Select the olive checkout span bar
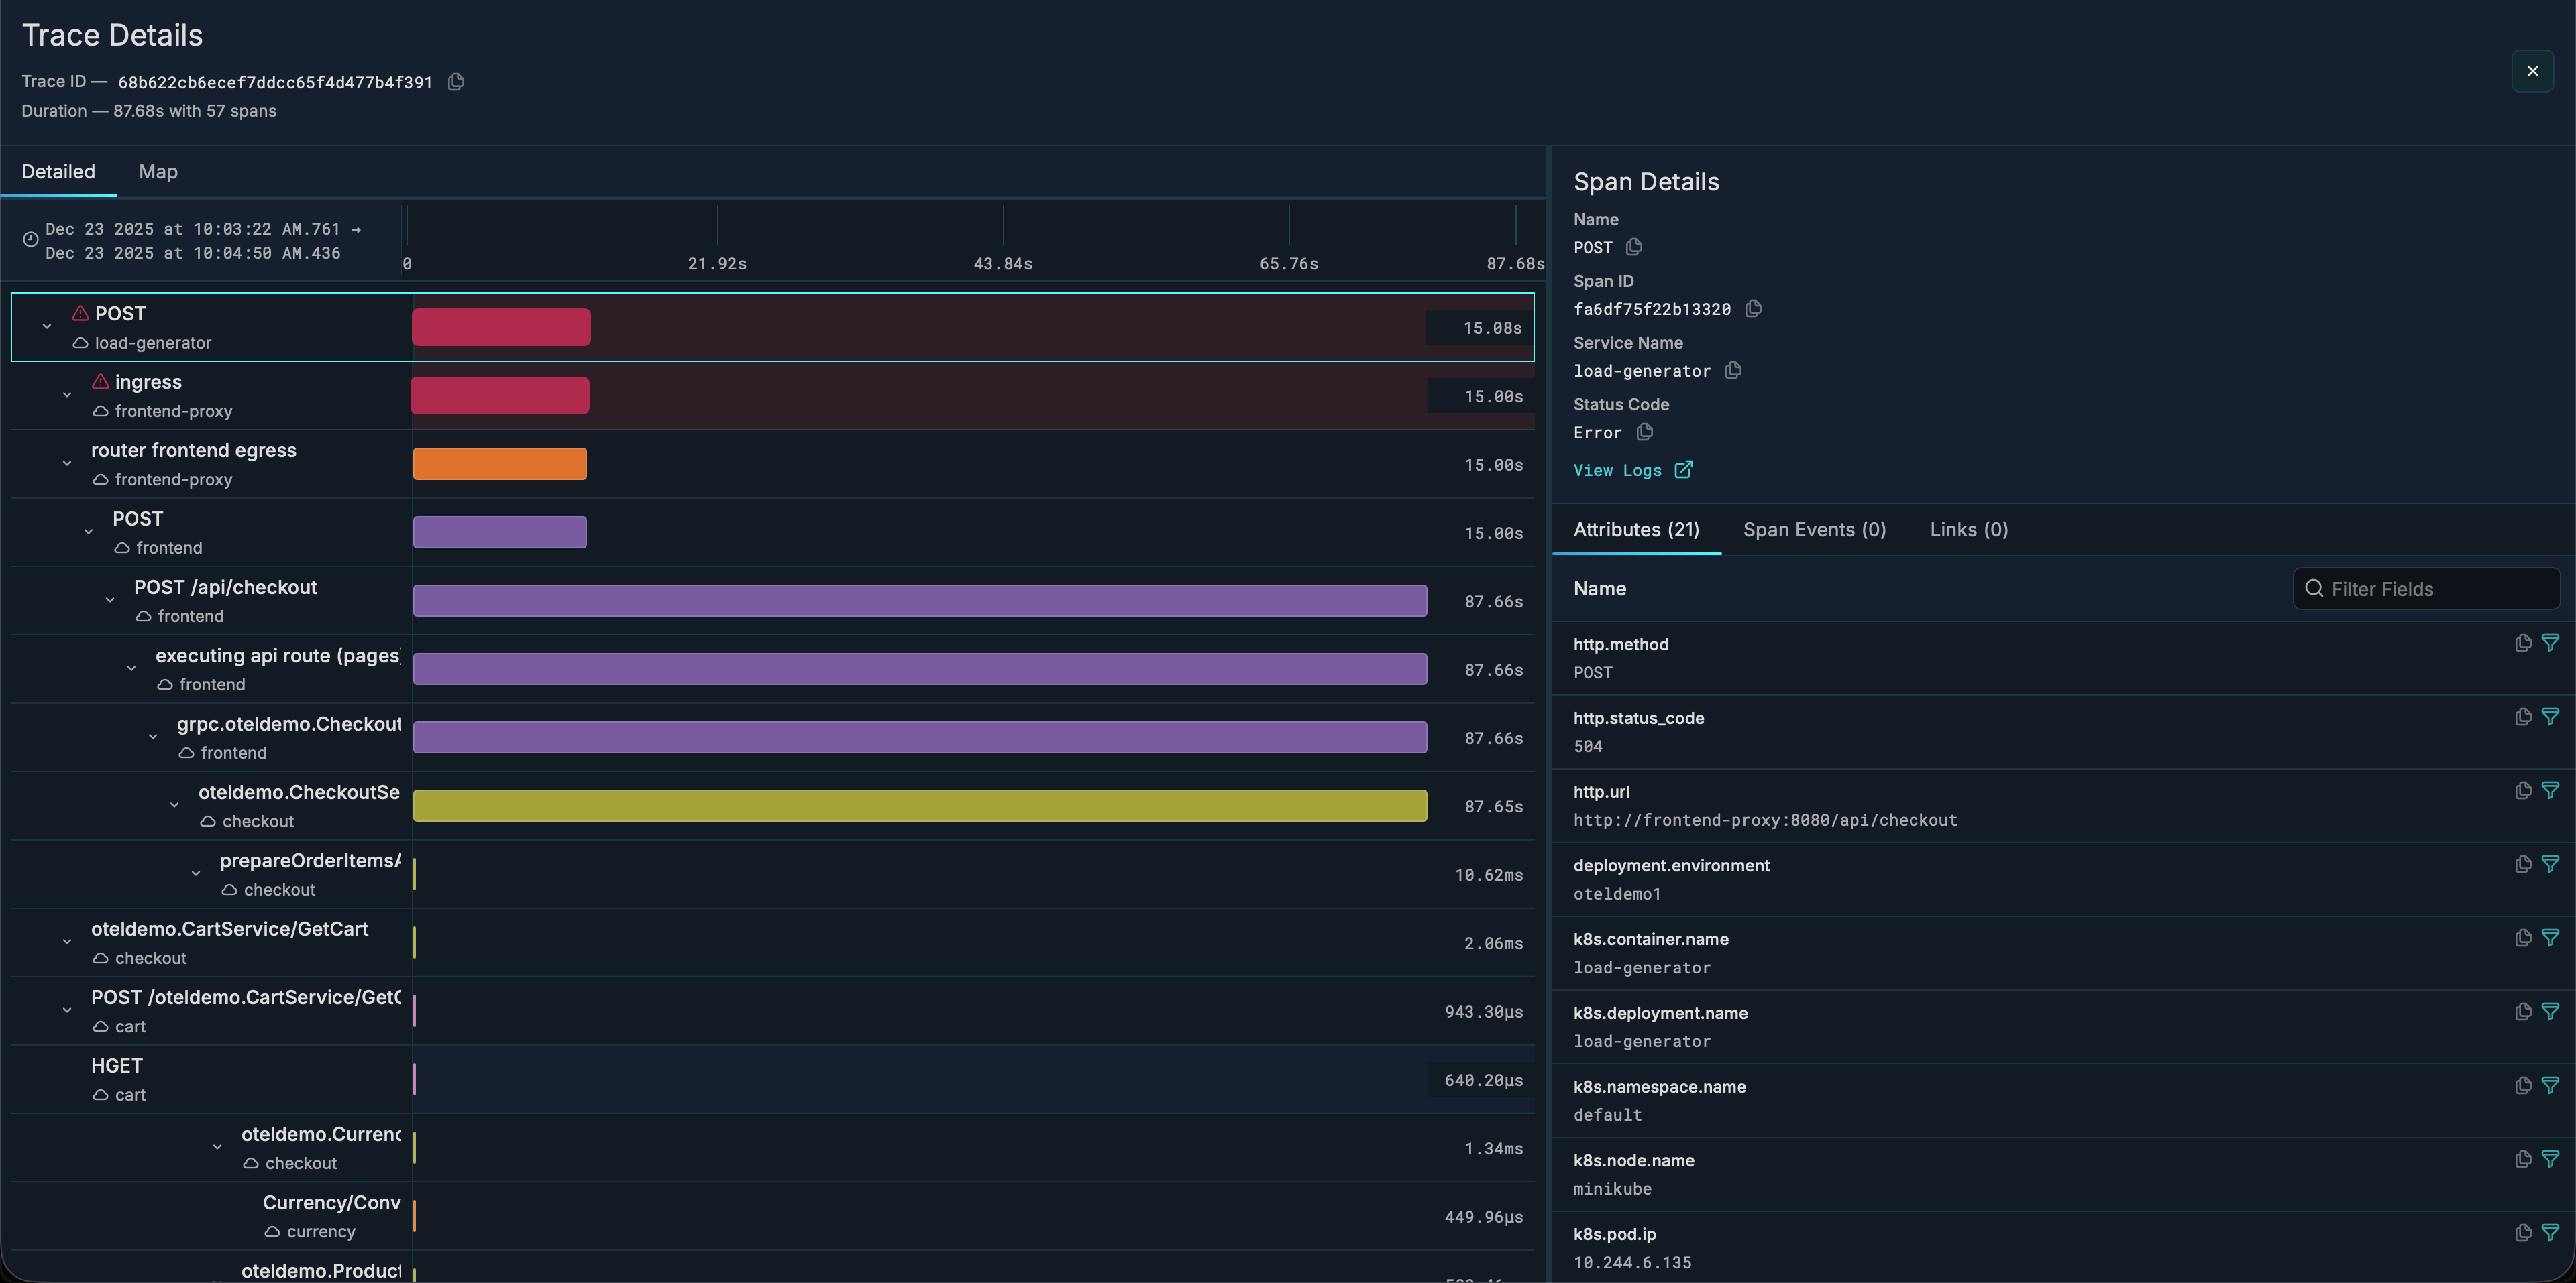This screenshot has width=2576, height=1283. (x=919, y=806)
